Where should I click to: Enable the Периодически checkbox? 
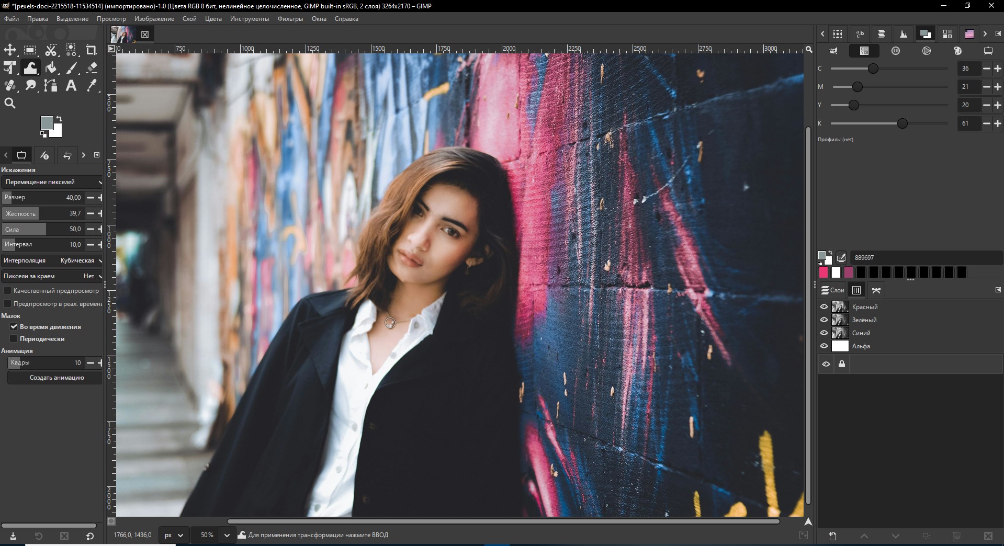coord(14,339)
